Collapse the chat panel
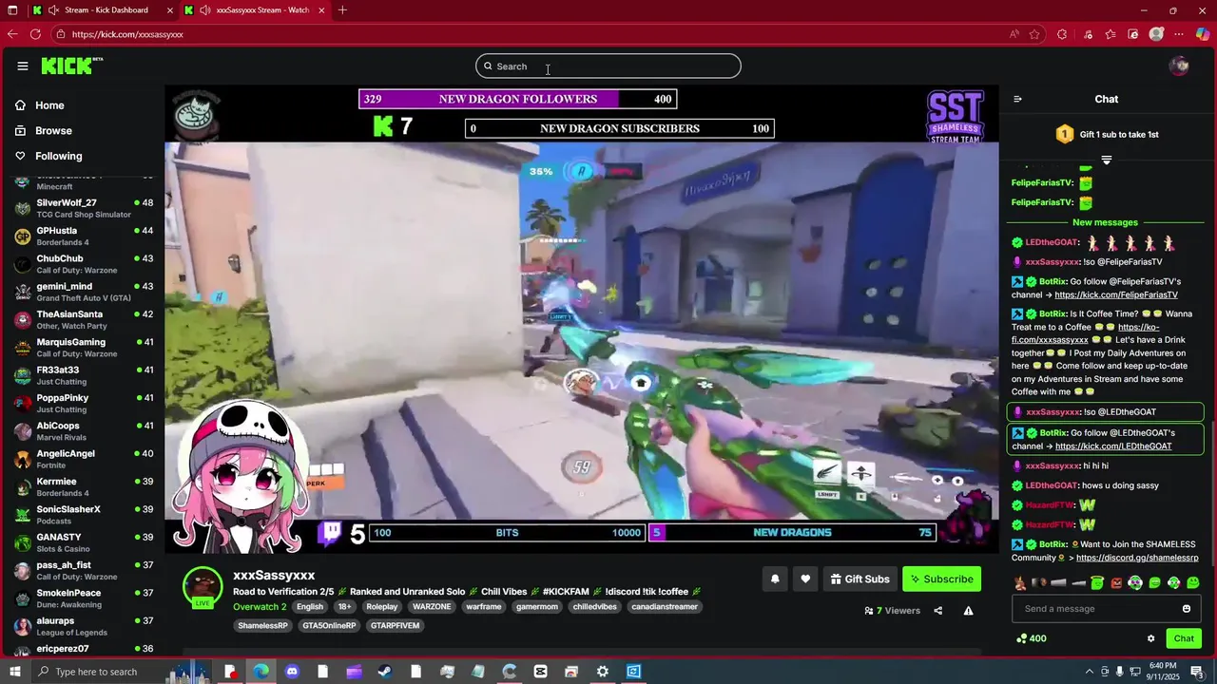1217x684 pixels. click(1017, 99)
